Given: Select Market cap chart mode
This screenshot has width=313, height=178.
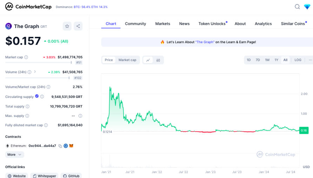Looking at the screenshot, I should pyautogui.click(x=127, y=60).
